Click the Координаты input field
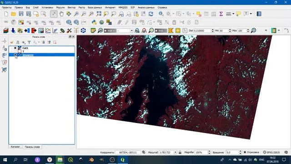Screen dimensions: 291x164 [128, 152]
